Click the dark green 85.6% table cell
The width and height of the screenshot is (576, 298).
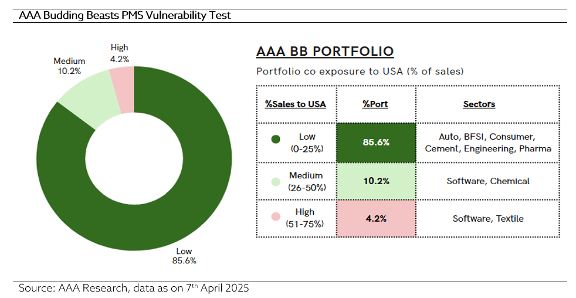(376, 142)
